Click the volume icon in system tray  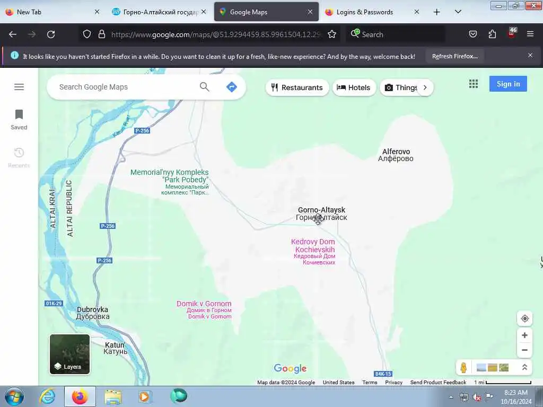(x=477, y=397)
